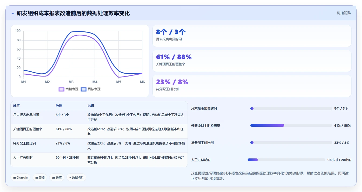Click the 人工汇总耗时 progress bar
Image resolution: width=362 pixels, height=192 pixels.
[x=286, y=160]
